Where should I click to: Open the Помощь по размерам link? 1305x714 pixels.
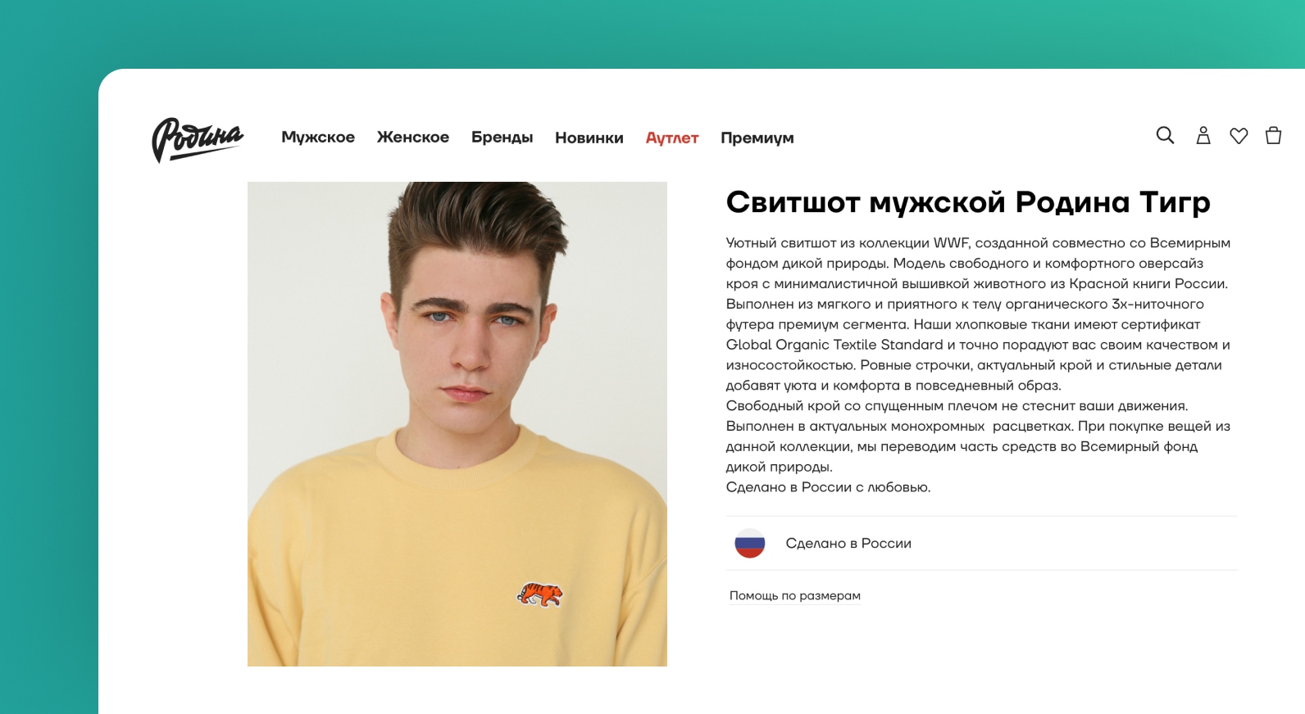795,595
